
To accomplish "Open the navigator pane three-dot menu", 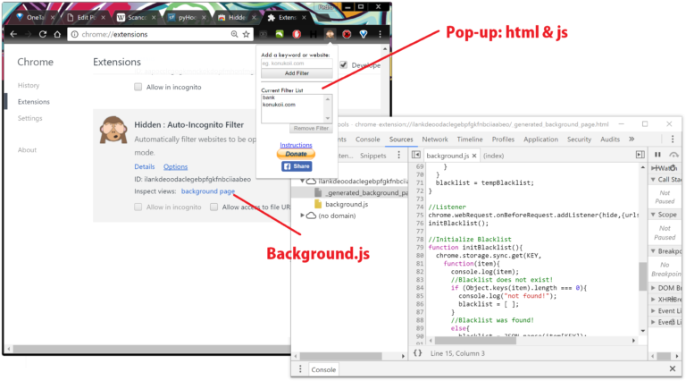I will tap(398, 155).
